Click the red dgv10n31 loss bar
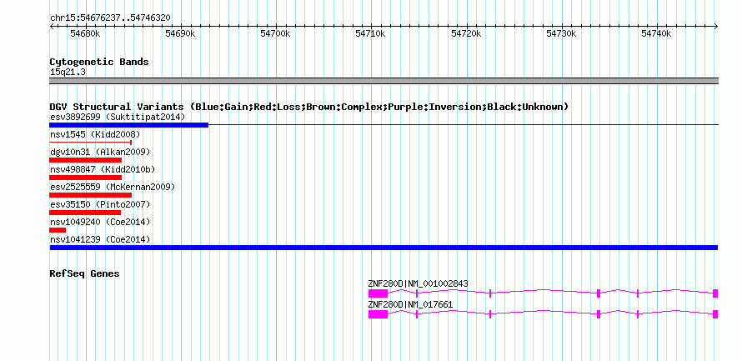Image resolution: width=742 pixels, height=361 pixels. (85, 160)
